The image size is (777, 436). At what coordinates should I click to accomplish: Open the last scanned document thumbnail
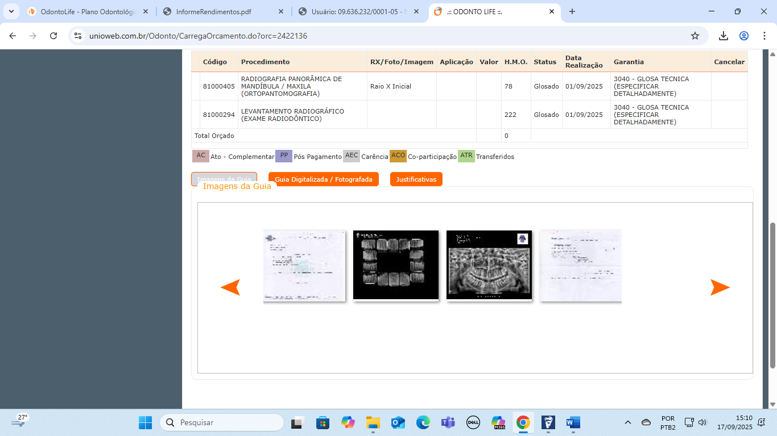tap(581, 266)
